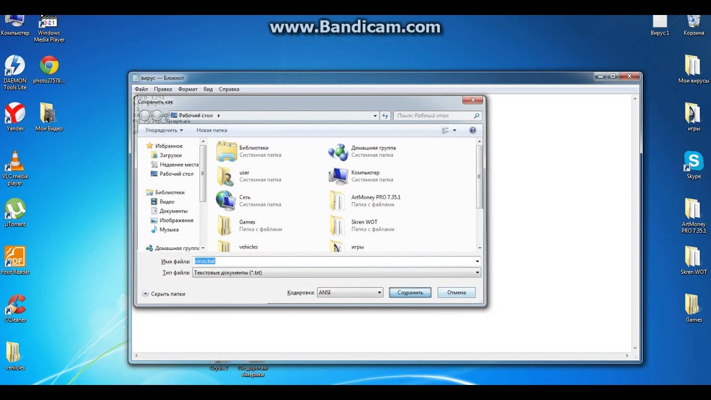Click the Поиск: Рабочий стол search box
711x400 pixels.
coord(437,116)
